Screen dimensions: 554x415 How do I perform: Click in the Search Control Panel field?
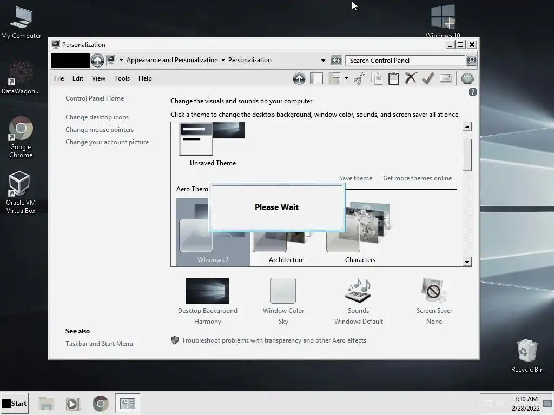pos(405,61)
